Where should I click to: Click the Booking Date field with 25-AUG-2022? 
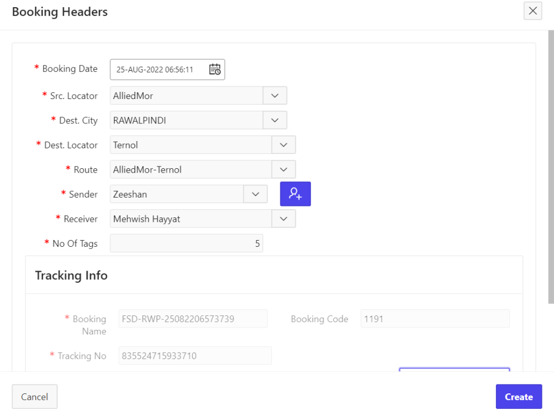click(x=167, y=70)
